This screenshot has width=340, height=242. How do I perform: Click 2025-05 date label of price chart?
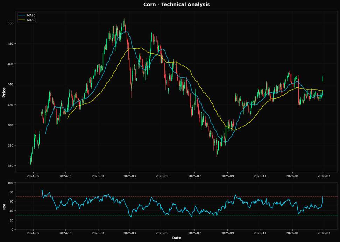point(162,176)
